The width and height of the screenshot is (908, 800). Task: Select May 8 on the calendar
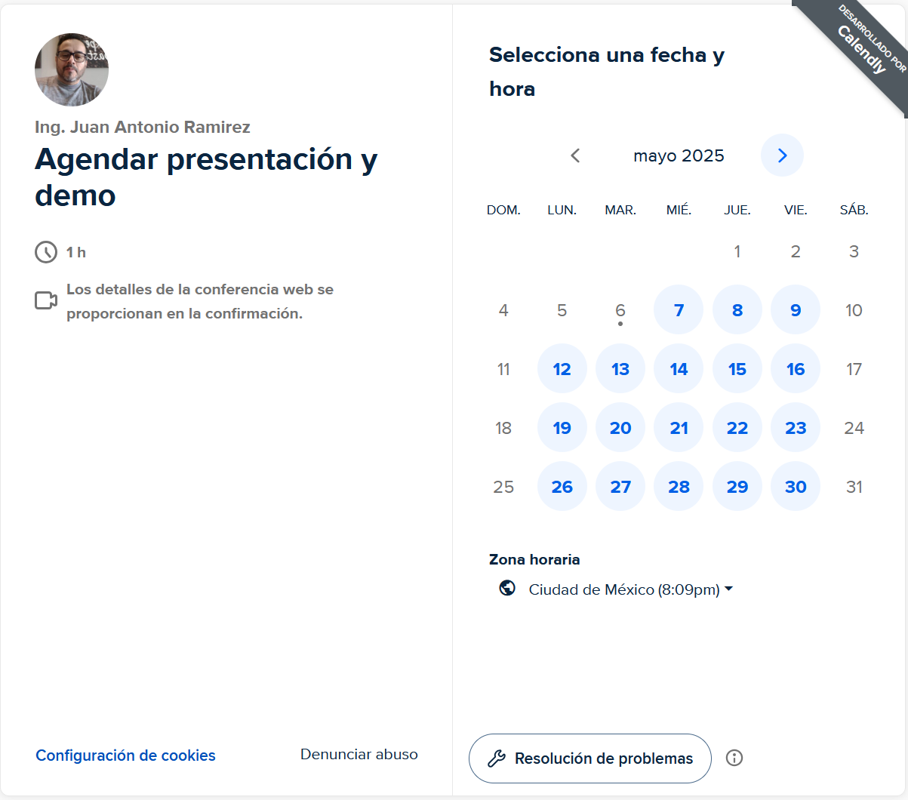click(x=737, y=310)
